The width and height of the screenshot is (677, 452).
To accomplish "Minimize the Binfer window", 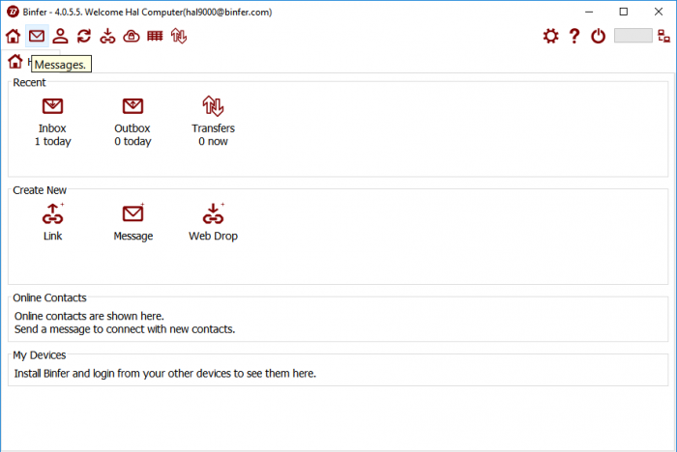I will pos(589,12).
